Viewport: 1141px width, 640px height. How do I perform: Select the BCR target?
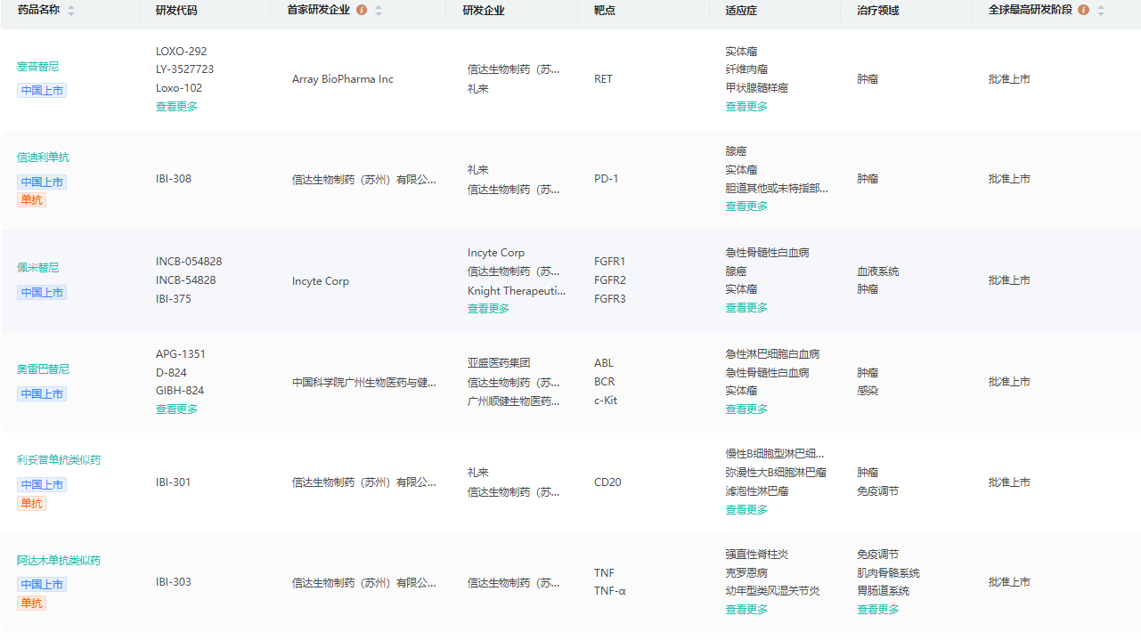click(605, 382)
